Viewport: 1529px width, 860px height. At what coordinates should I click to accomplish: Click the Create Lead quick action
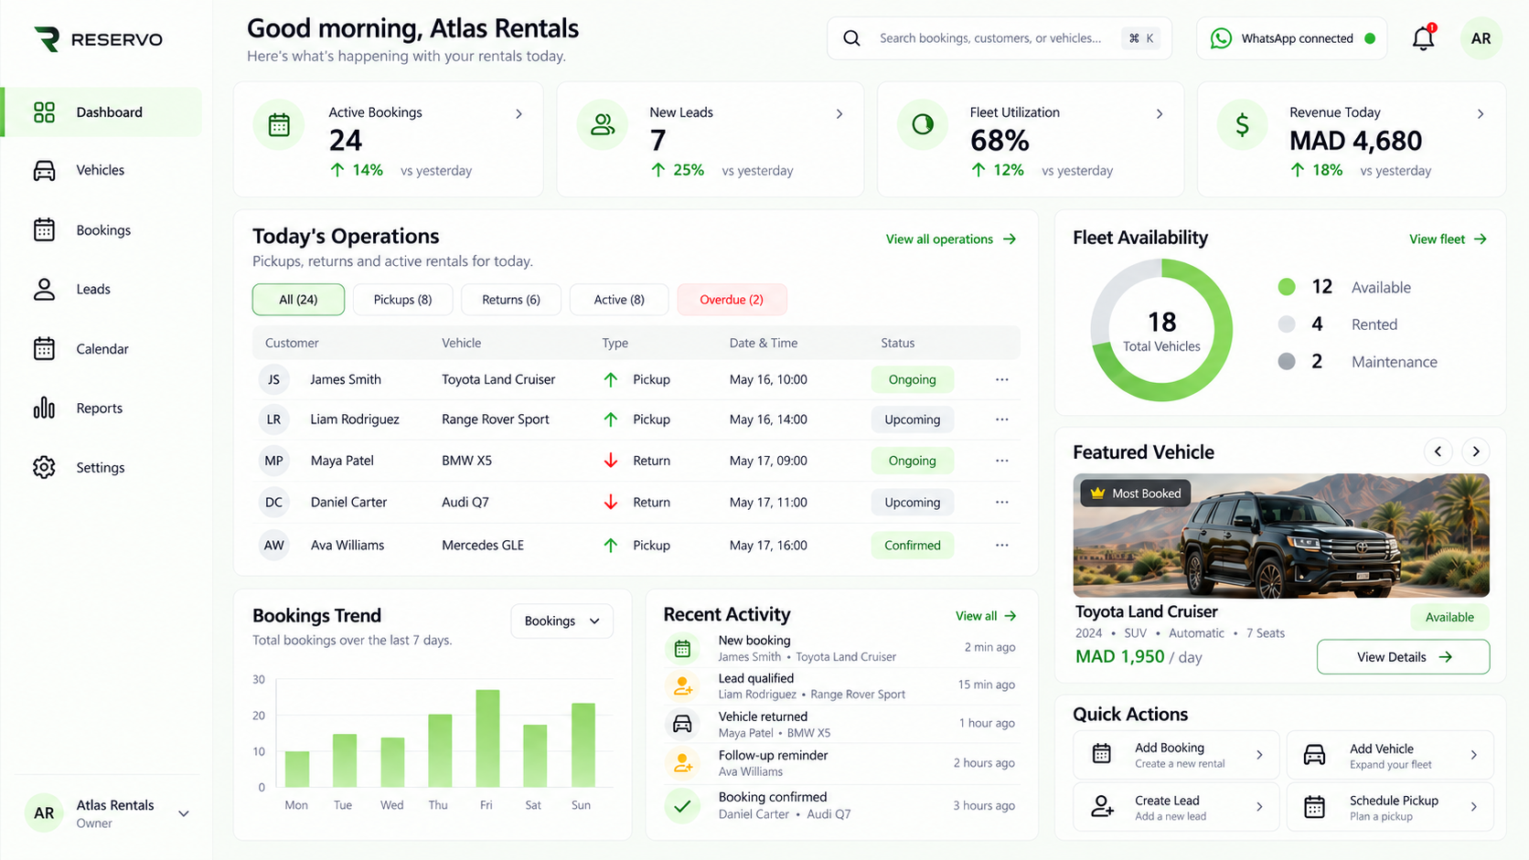point(1176,807)
